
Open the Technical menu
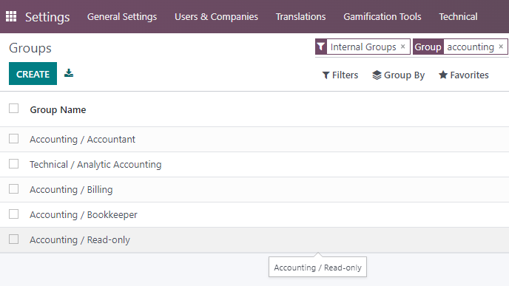pos(458,16)
